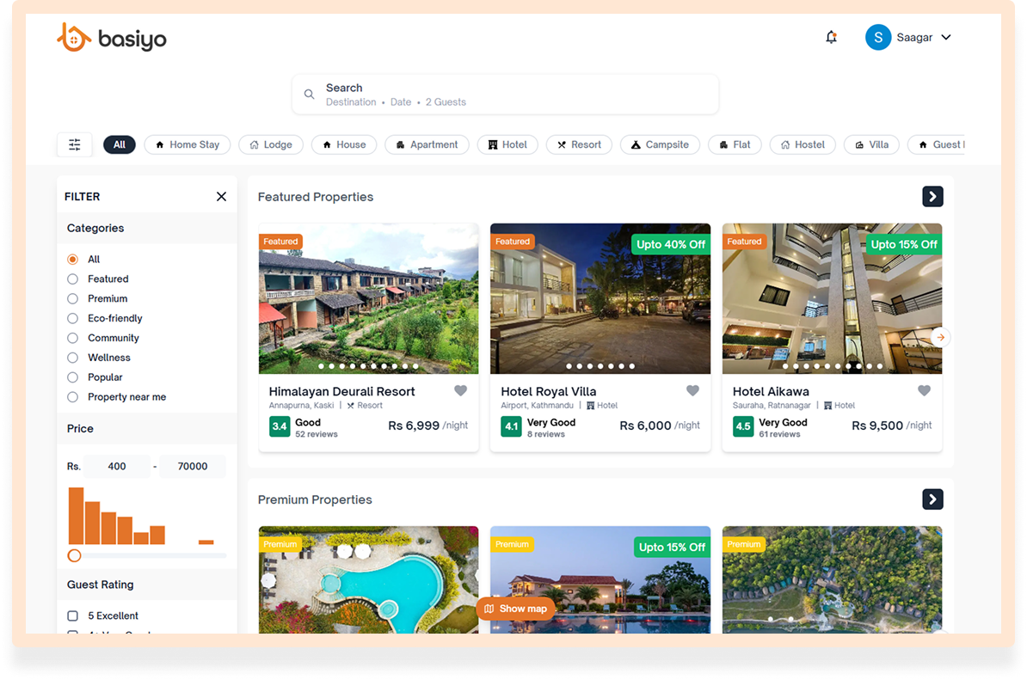The image size is (1027, 680).
Task: Click the notification bell icon
Action: (x=831, y=37)
